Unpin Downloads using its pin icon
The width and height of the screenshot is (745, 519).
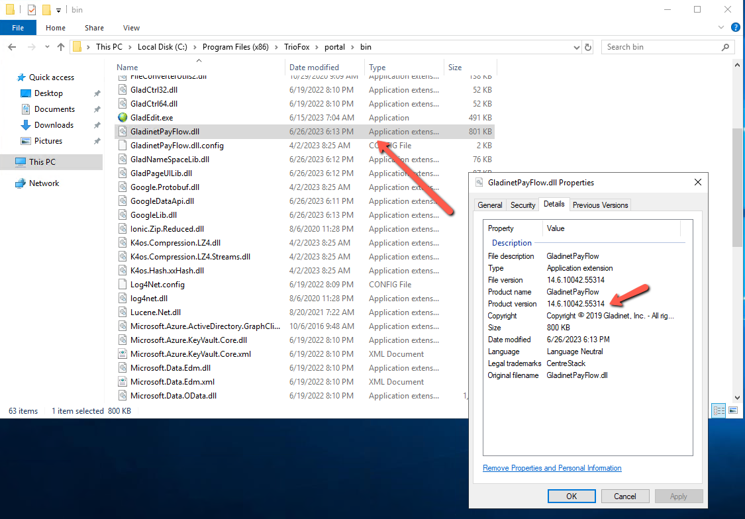coord(97,125)
